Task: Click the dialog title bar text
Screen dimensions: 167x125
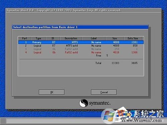Action: coord(45,27)
